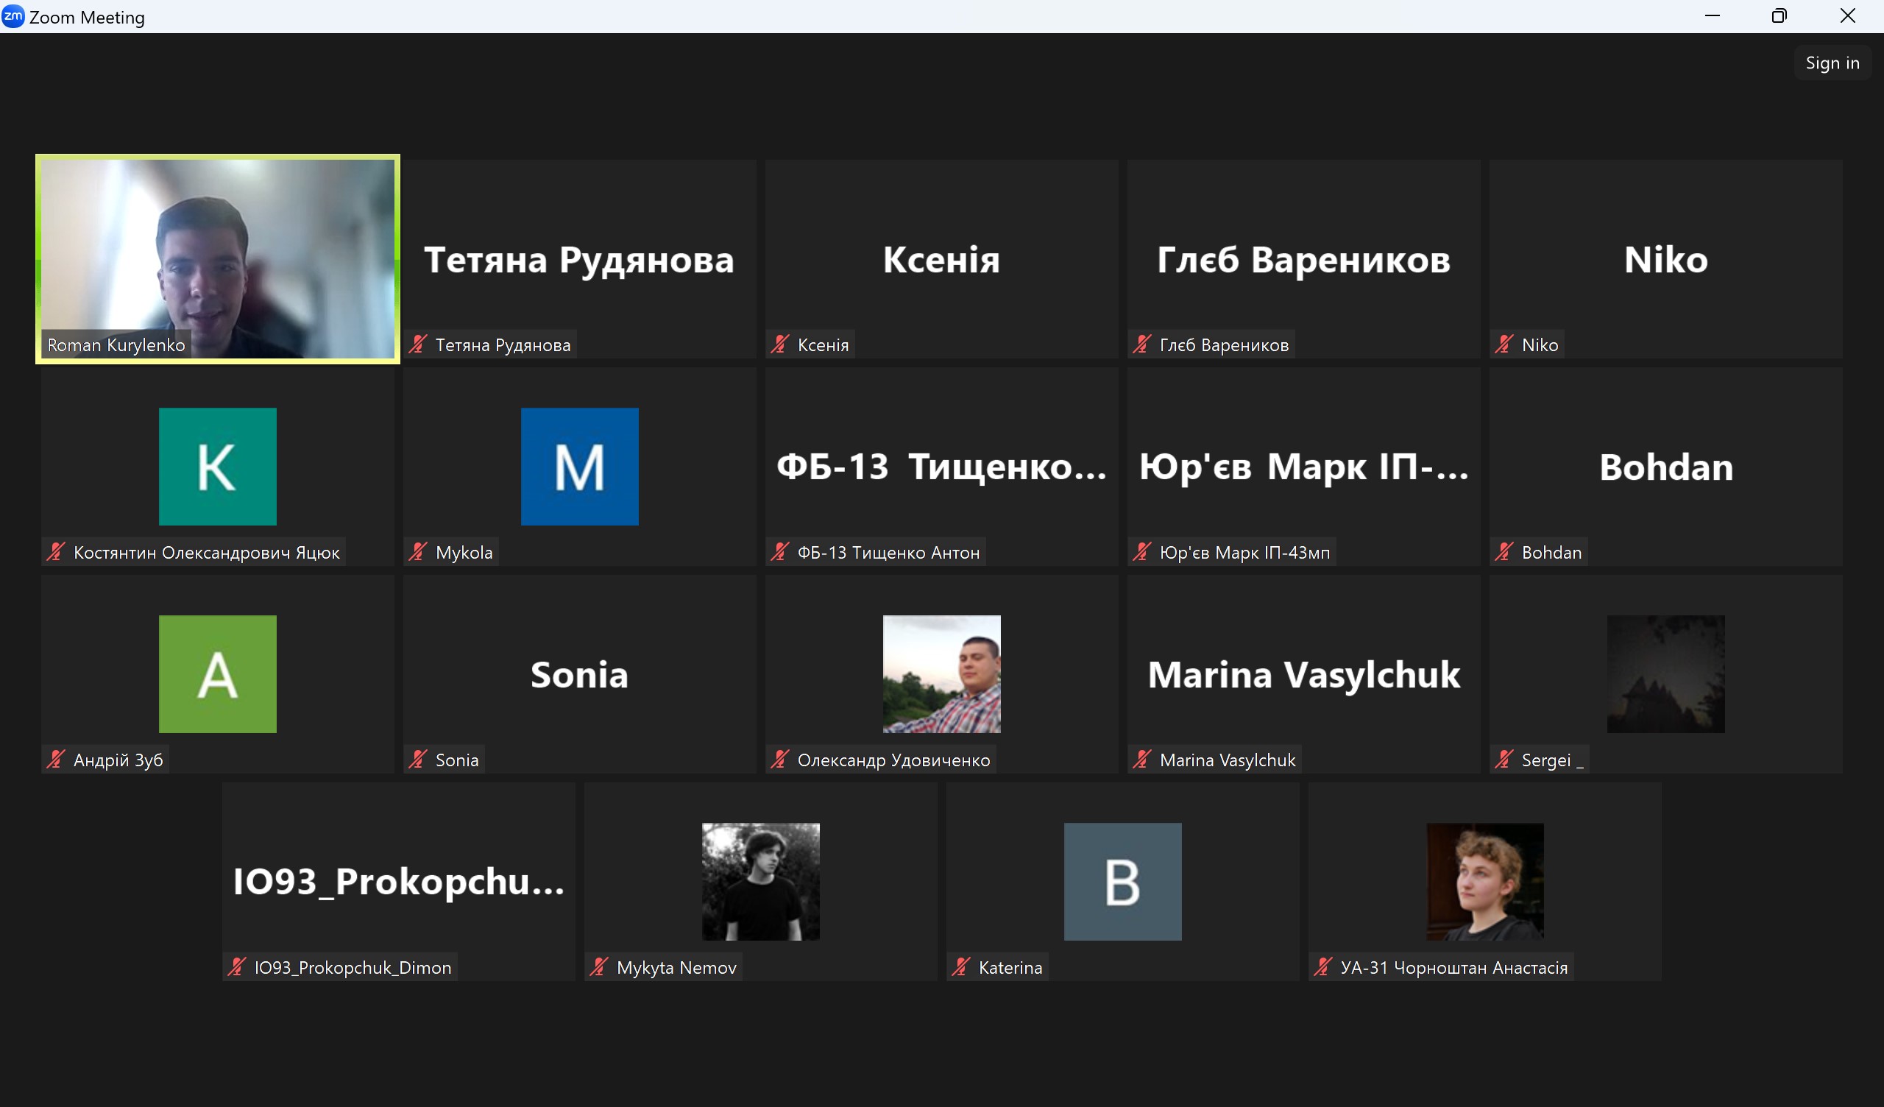This screenshot has width=1884, height=1107.
Task: Click muted mic icon beside Андрій Зуб
Action: (x=56, y=759)
